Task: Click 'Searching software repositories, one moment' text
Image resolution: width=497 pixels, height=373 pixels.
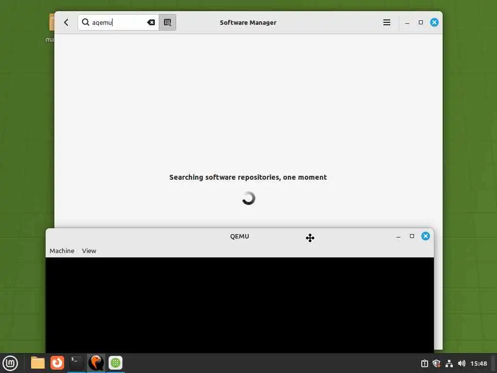Action: click(248, 177)
